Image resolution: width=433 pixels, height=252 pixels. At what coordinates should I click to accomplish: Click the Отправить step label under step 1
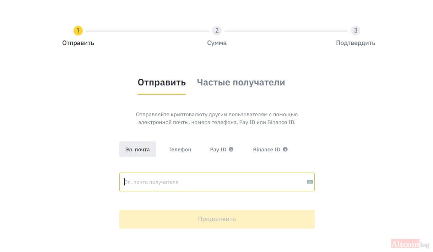tap(78, 43)
